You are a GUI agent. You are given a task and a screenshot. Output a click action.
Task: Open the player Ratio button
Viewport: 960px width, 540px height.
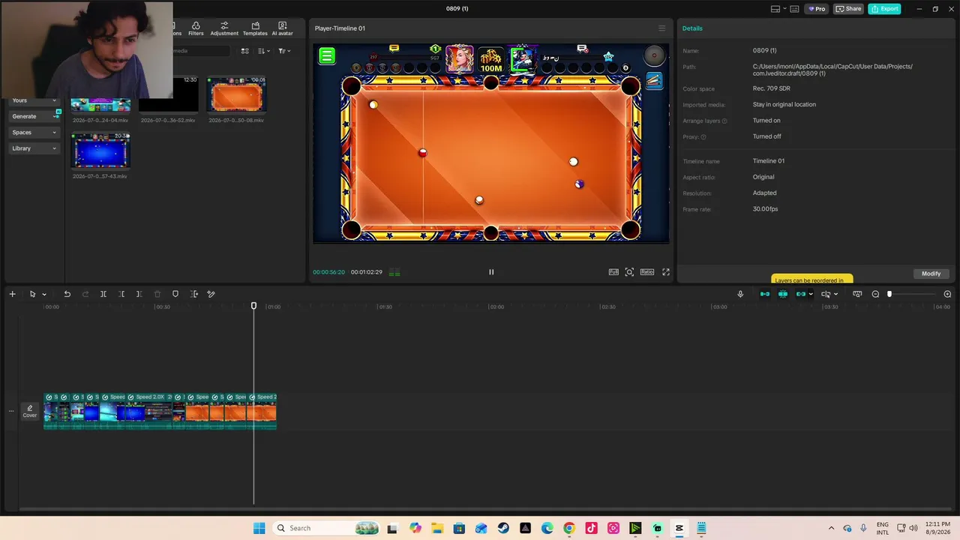(x=647, y=272)
